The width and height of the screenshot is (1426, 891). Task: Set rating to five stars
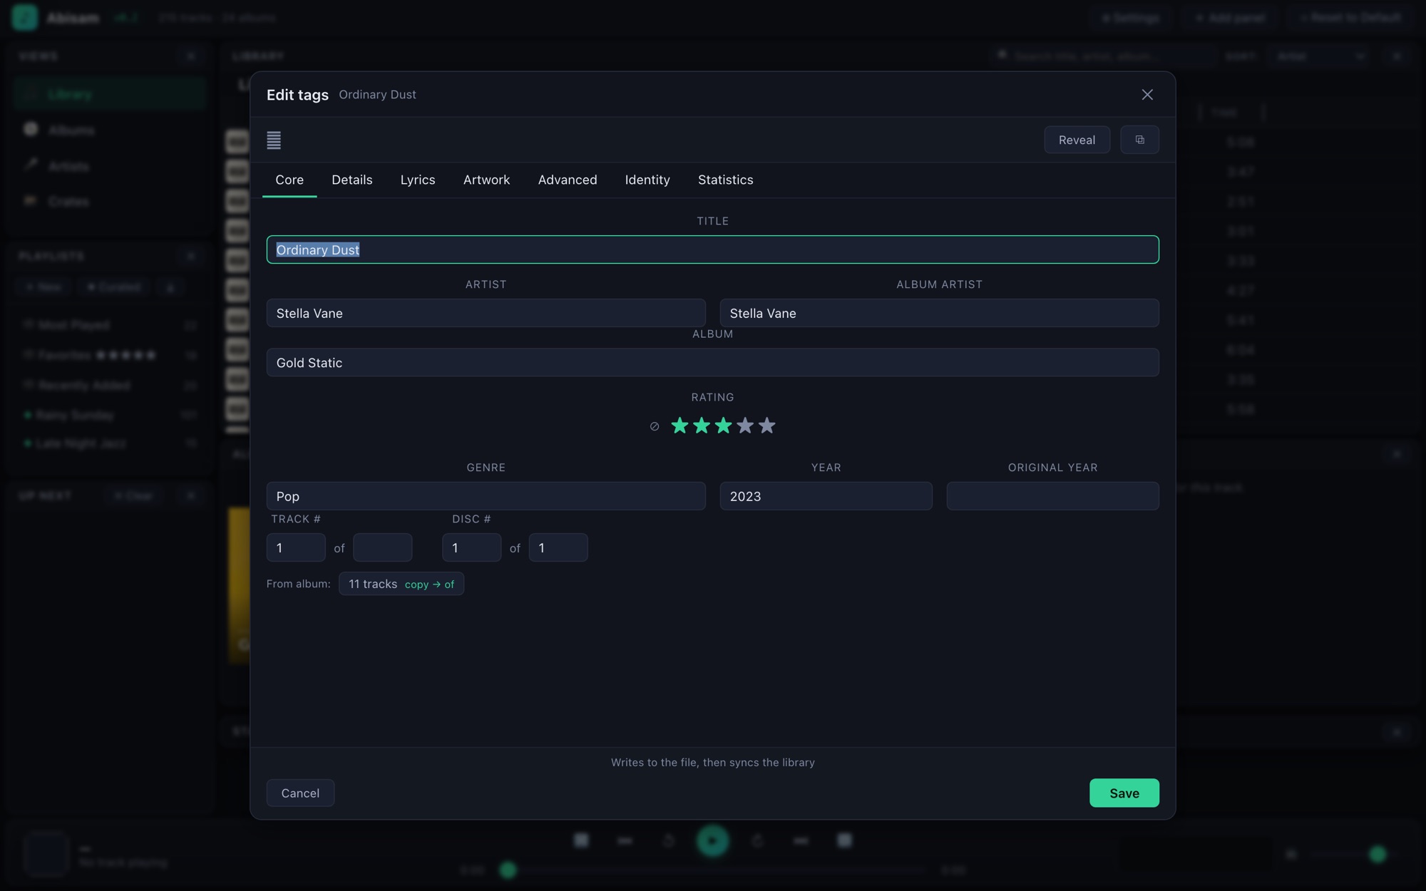[x=766, y=426]
